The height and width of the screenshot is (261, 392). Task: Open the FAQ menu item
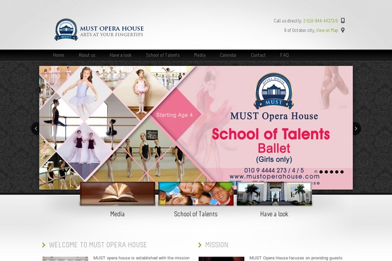[x=284, y=55]
